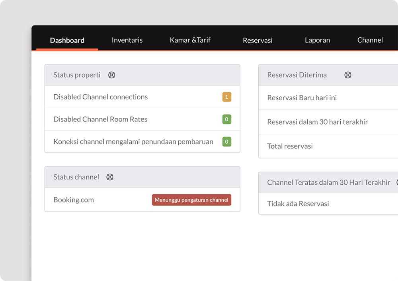The width and height of the screenshot is (398, 281).
Task: Go to Kamar & Tarif tab
Action: (190, 40)
